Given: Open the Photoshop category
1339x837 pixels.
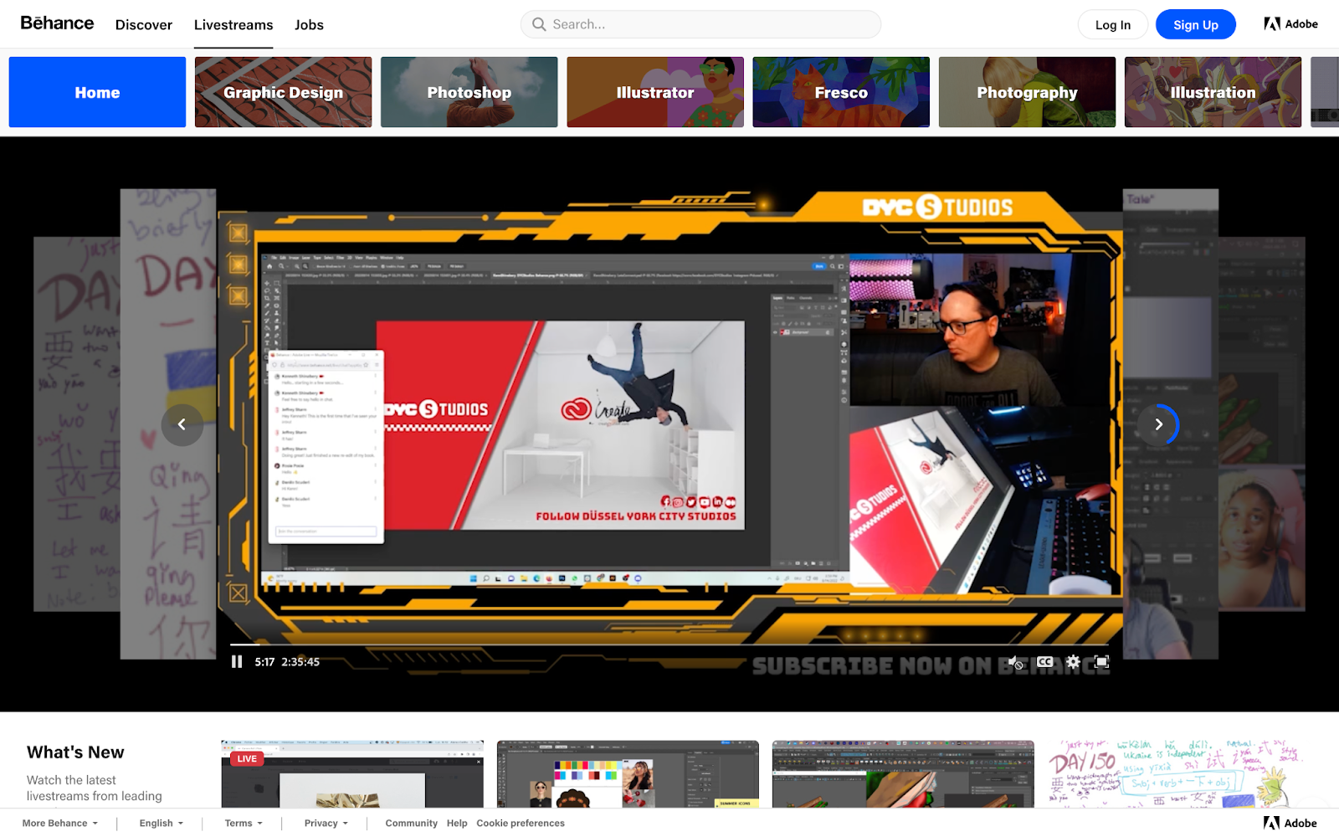Looking at the screenshot, I should (x=469, y=92).
